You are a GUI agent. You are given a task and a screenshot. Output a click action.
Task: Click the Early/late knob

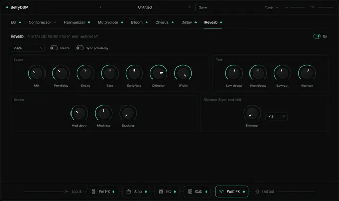pyautogui.click(x=134, y=73)
